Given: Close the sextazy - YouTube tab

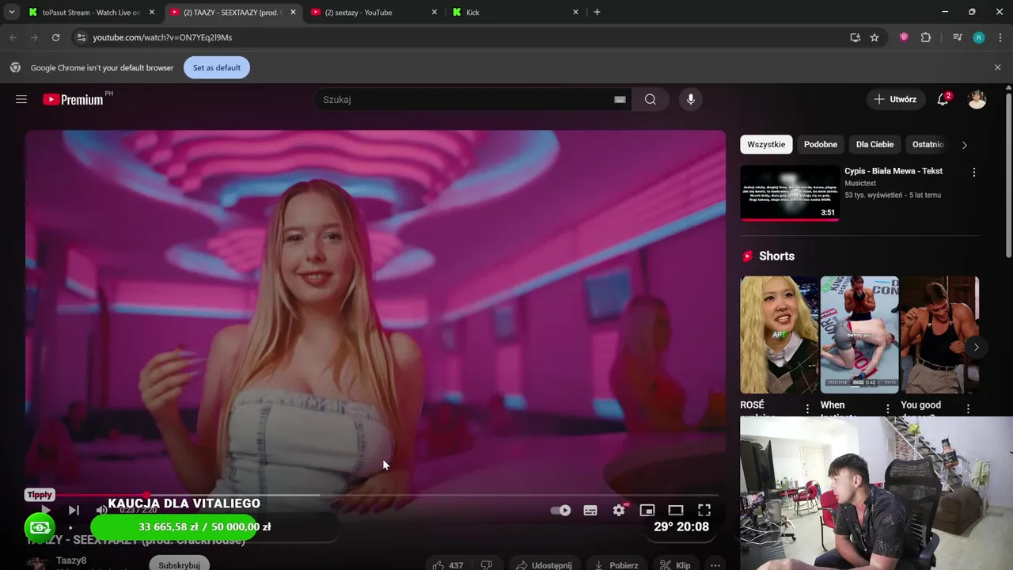Looking at the screenshot, I should (x=434, y=12).
